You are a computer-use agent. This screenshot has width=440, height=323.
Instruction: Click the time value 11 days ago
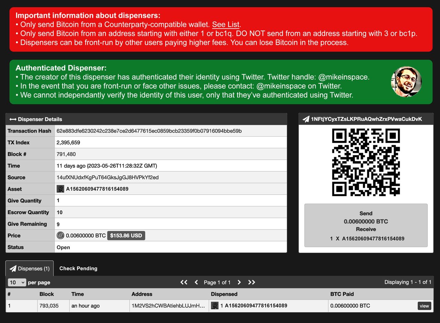tap(107, 166)
